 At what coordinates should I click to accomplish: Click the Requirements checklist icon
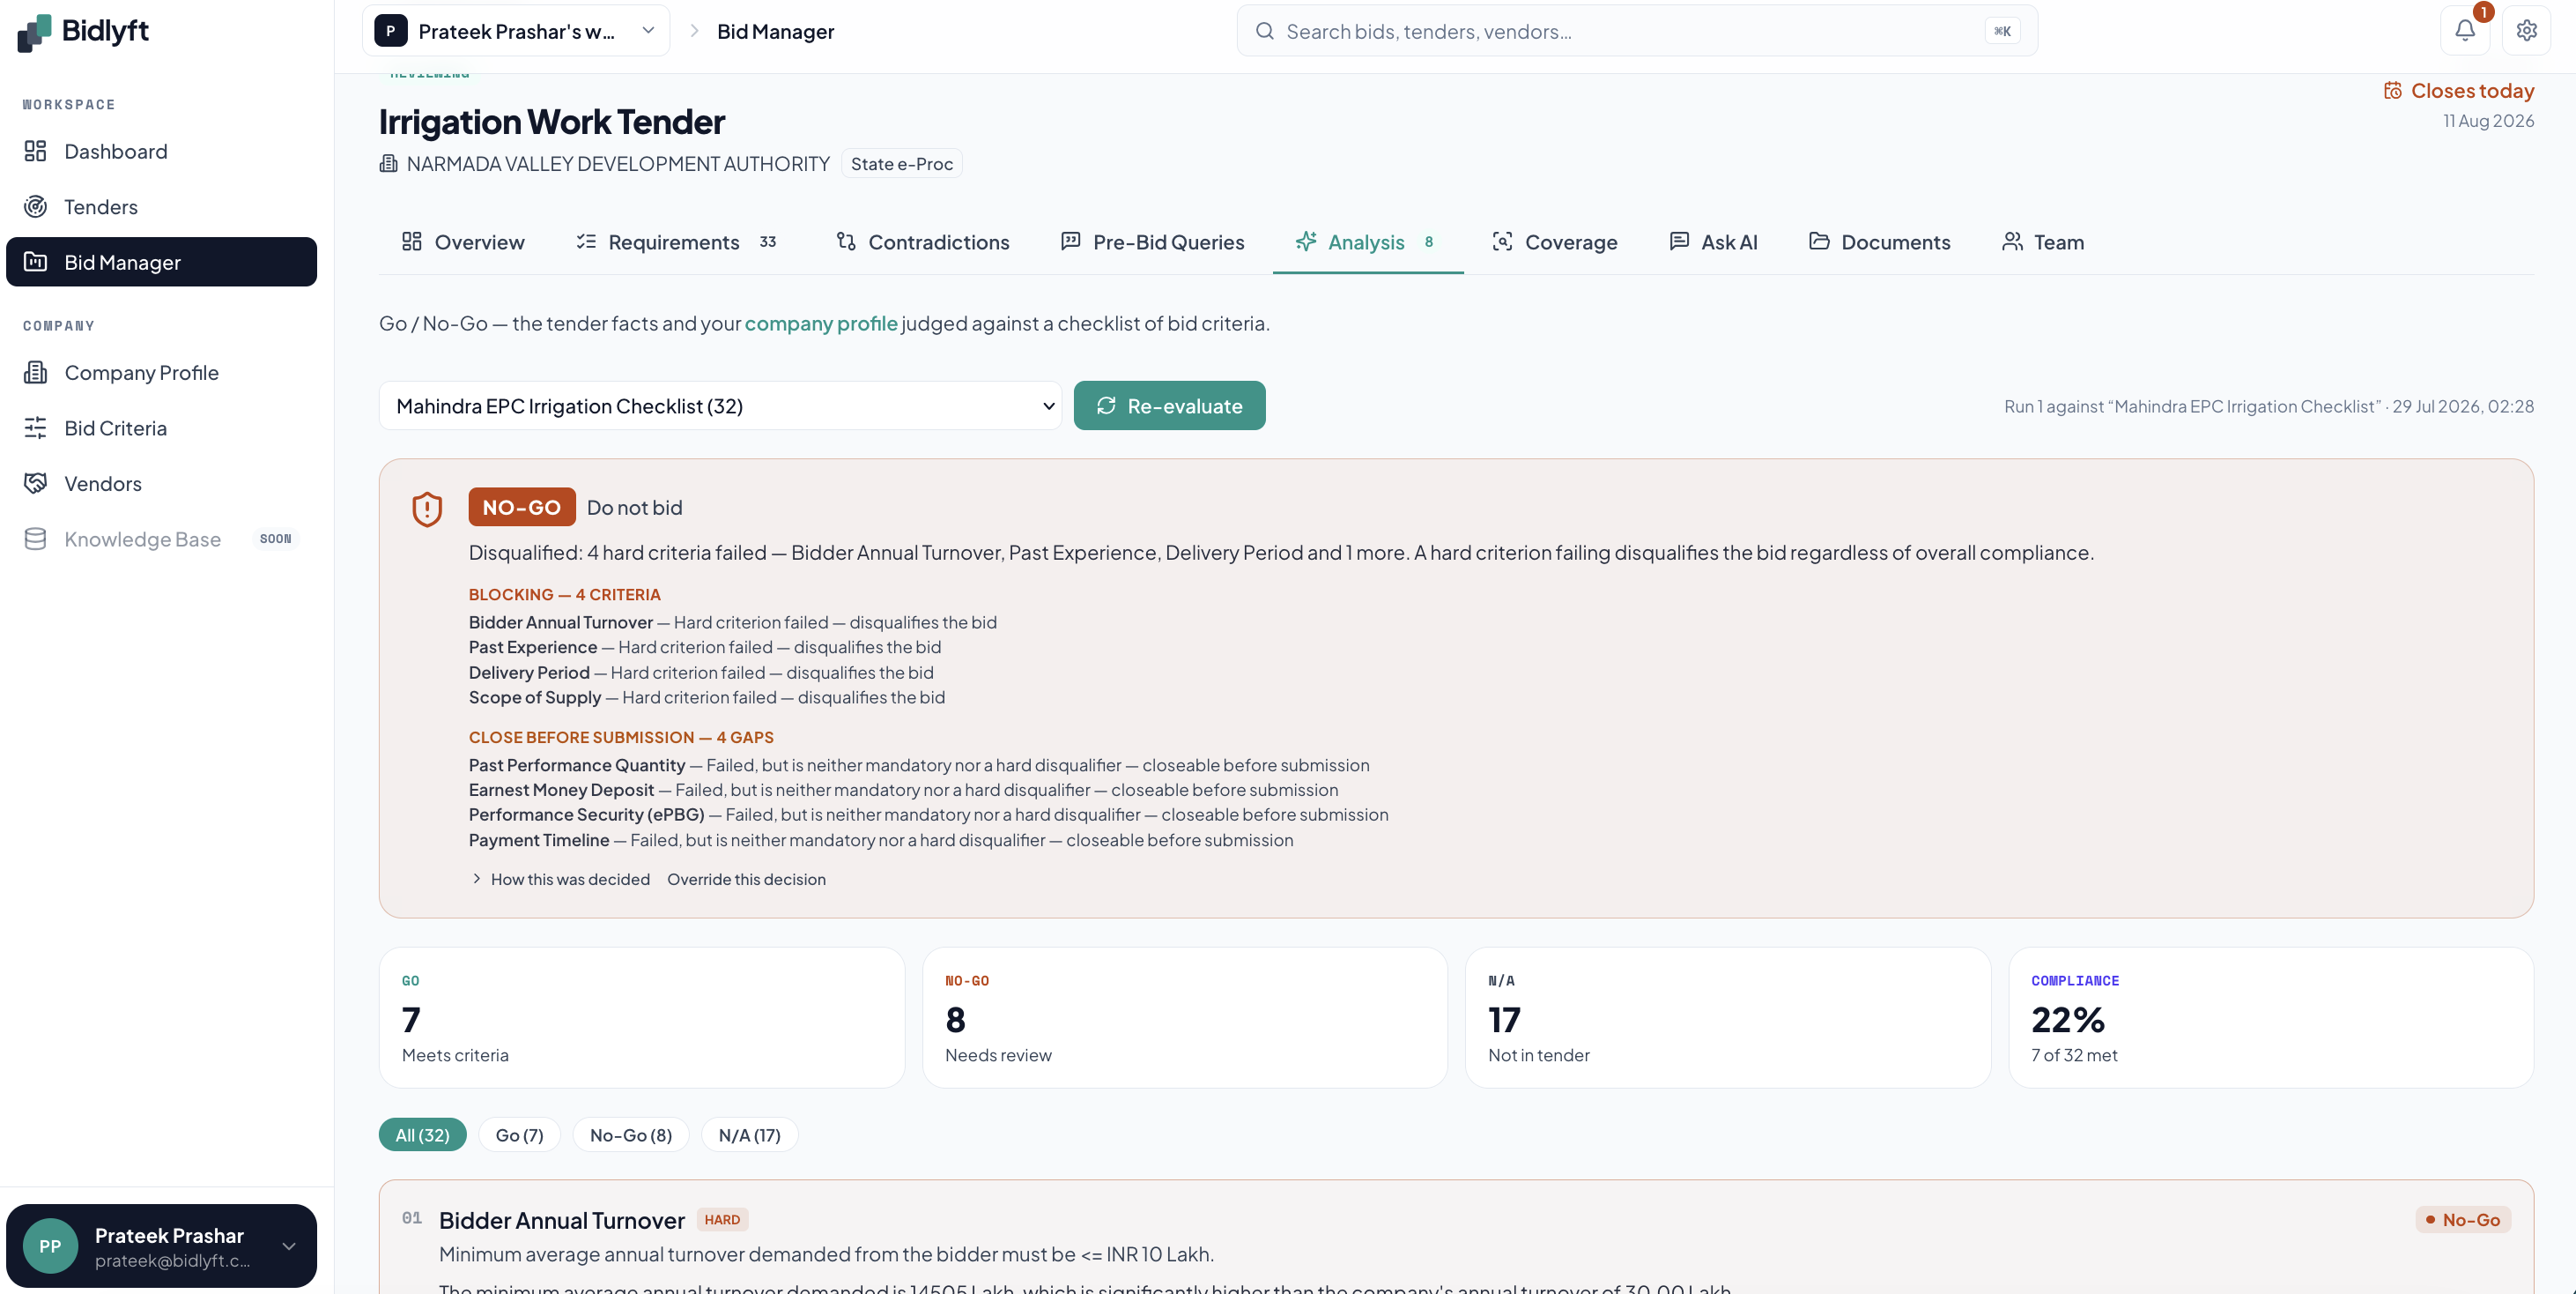[x=586, y=242]
